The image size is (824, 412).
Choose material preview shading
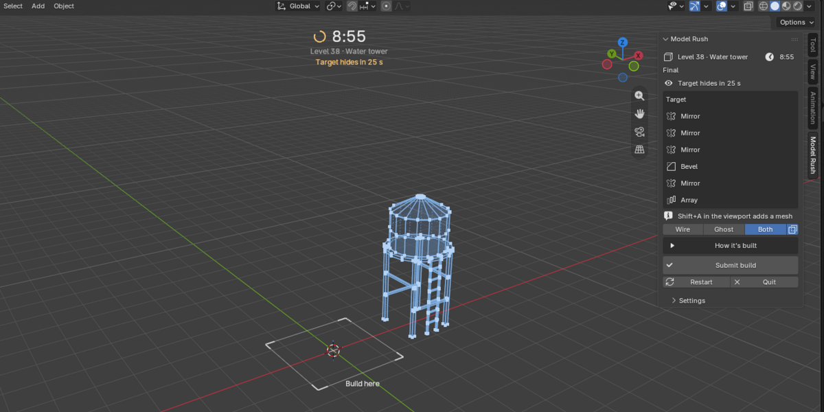pos(786,6)
